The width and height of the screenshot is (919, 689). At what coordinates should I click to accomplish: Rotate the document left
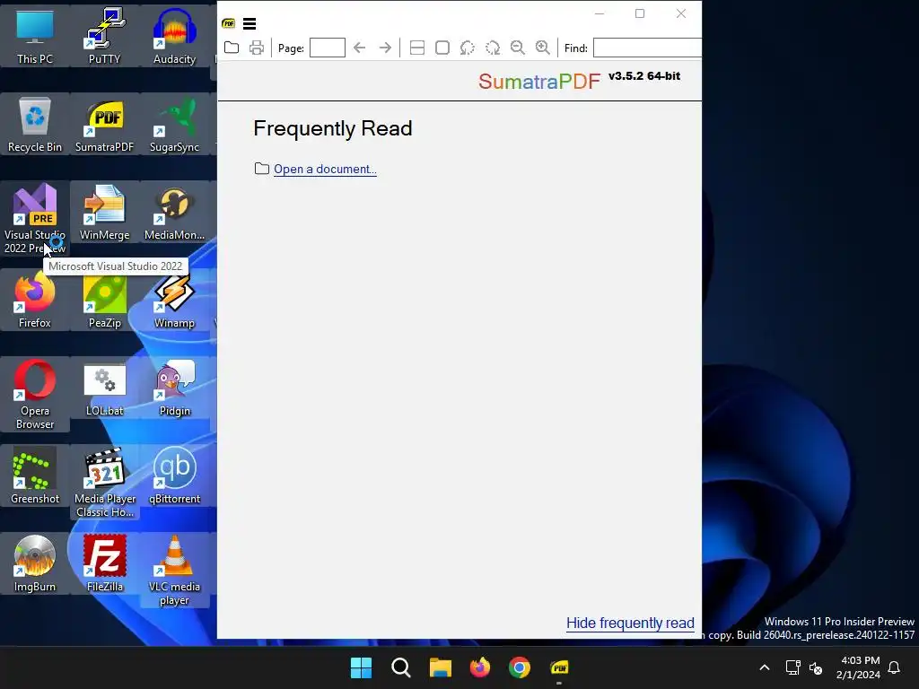[x=467, y=48]
